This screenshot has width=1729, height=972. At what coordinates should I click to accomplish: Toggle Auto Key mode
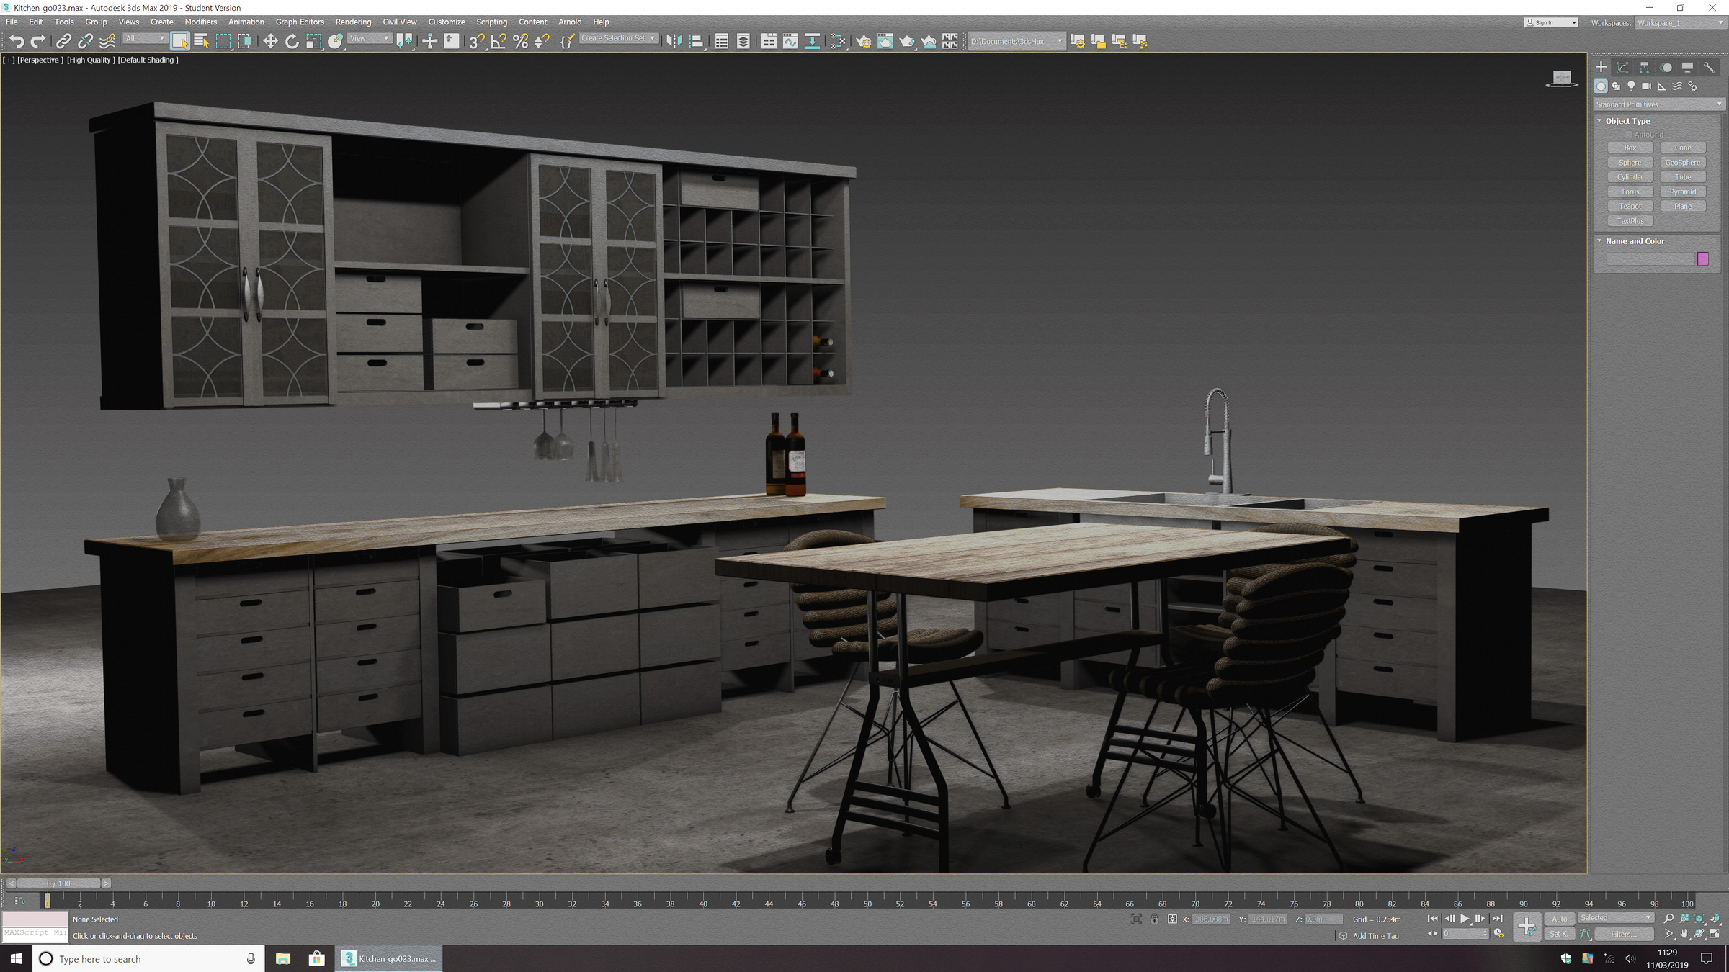(x=1559, y=919)
